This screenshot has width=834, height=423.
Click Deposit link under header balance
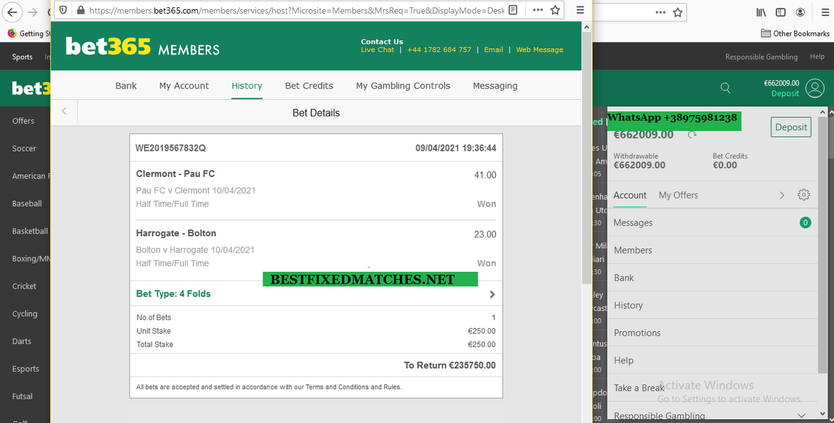click(x=785, y=93)
